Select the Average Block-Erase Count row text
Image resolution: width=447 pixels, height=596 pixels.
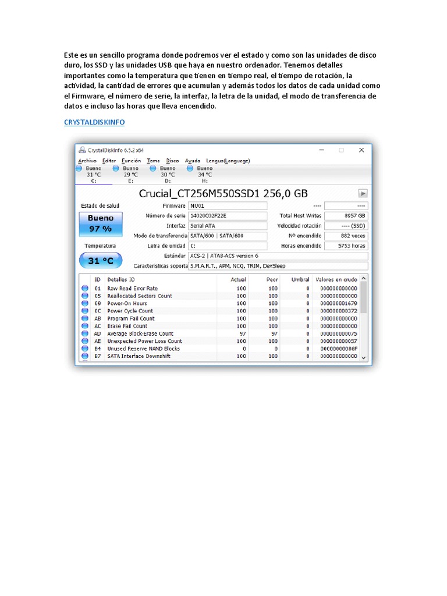pos(140,334)
